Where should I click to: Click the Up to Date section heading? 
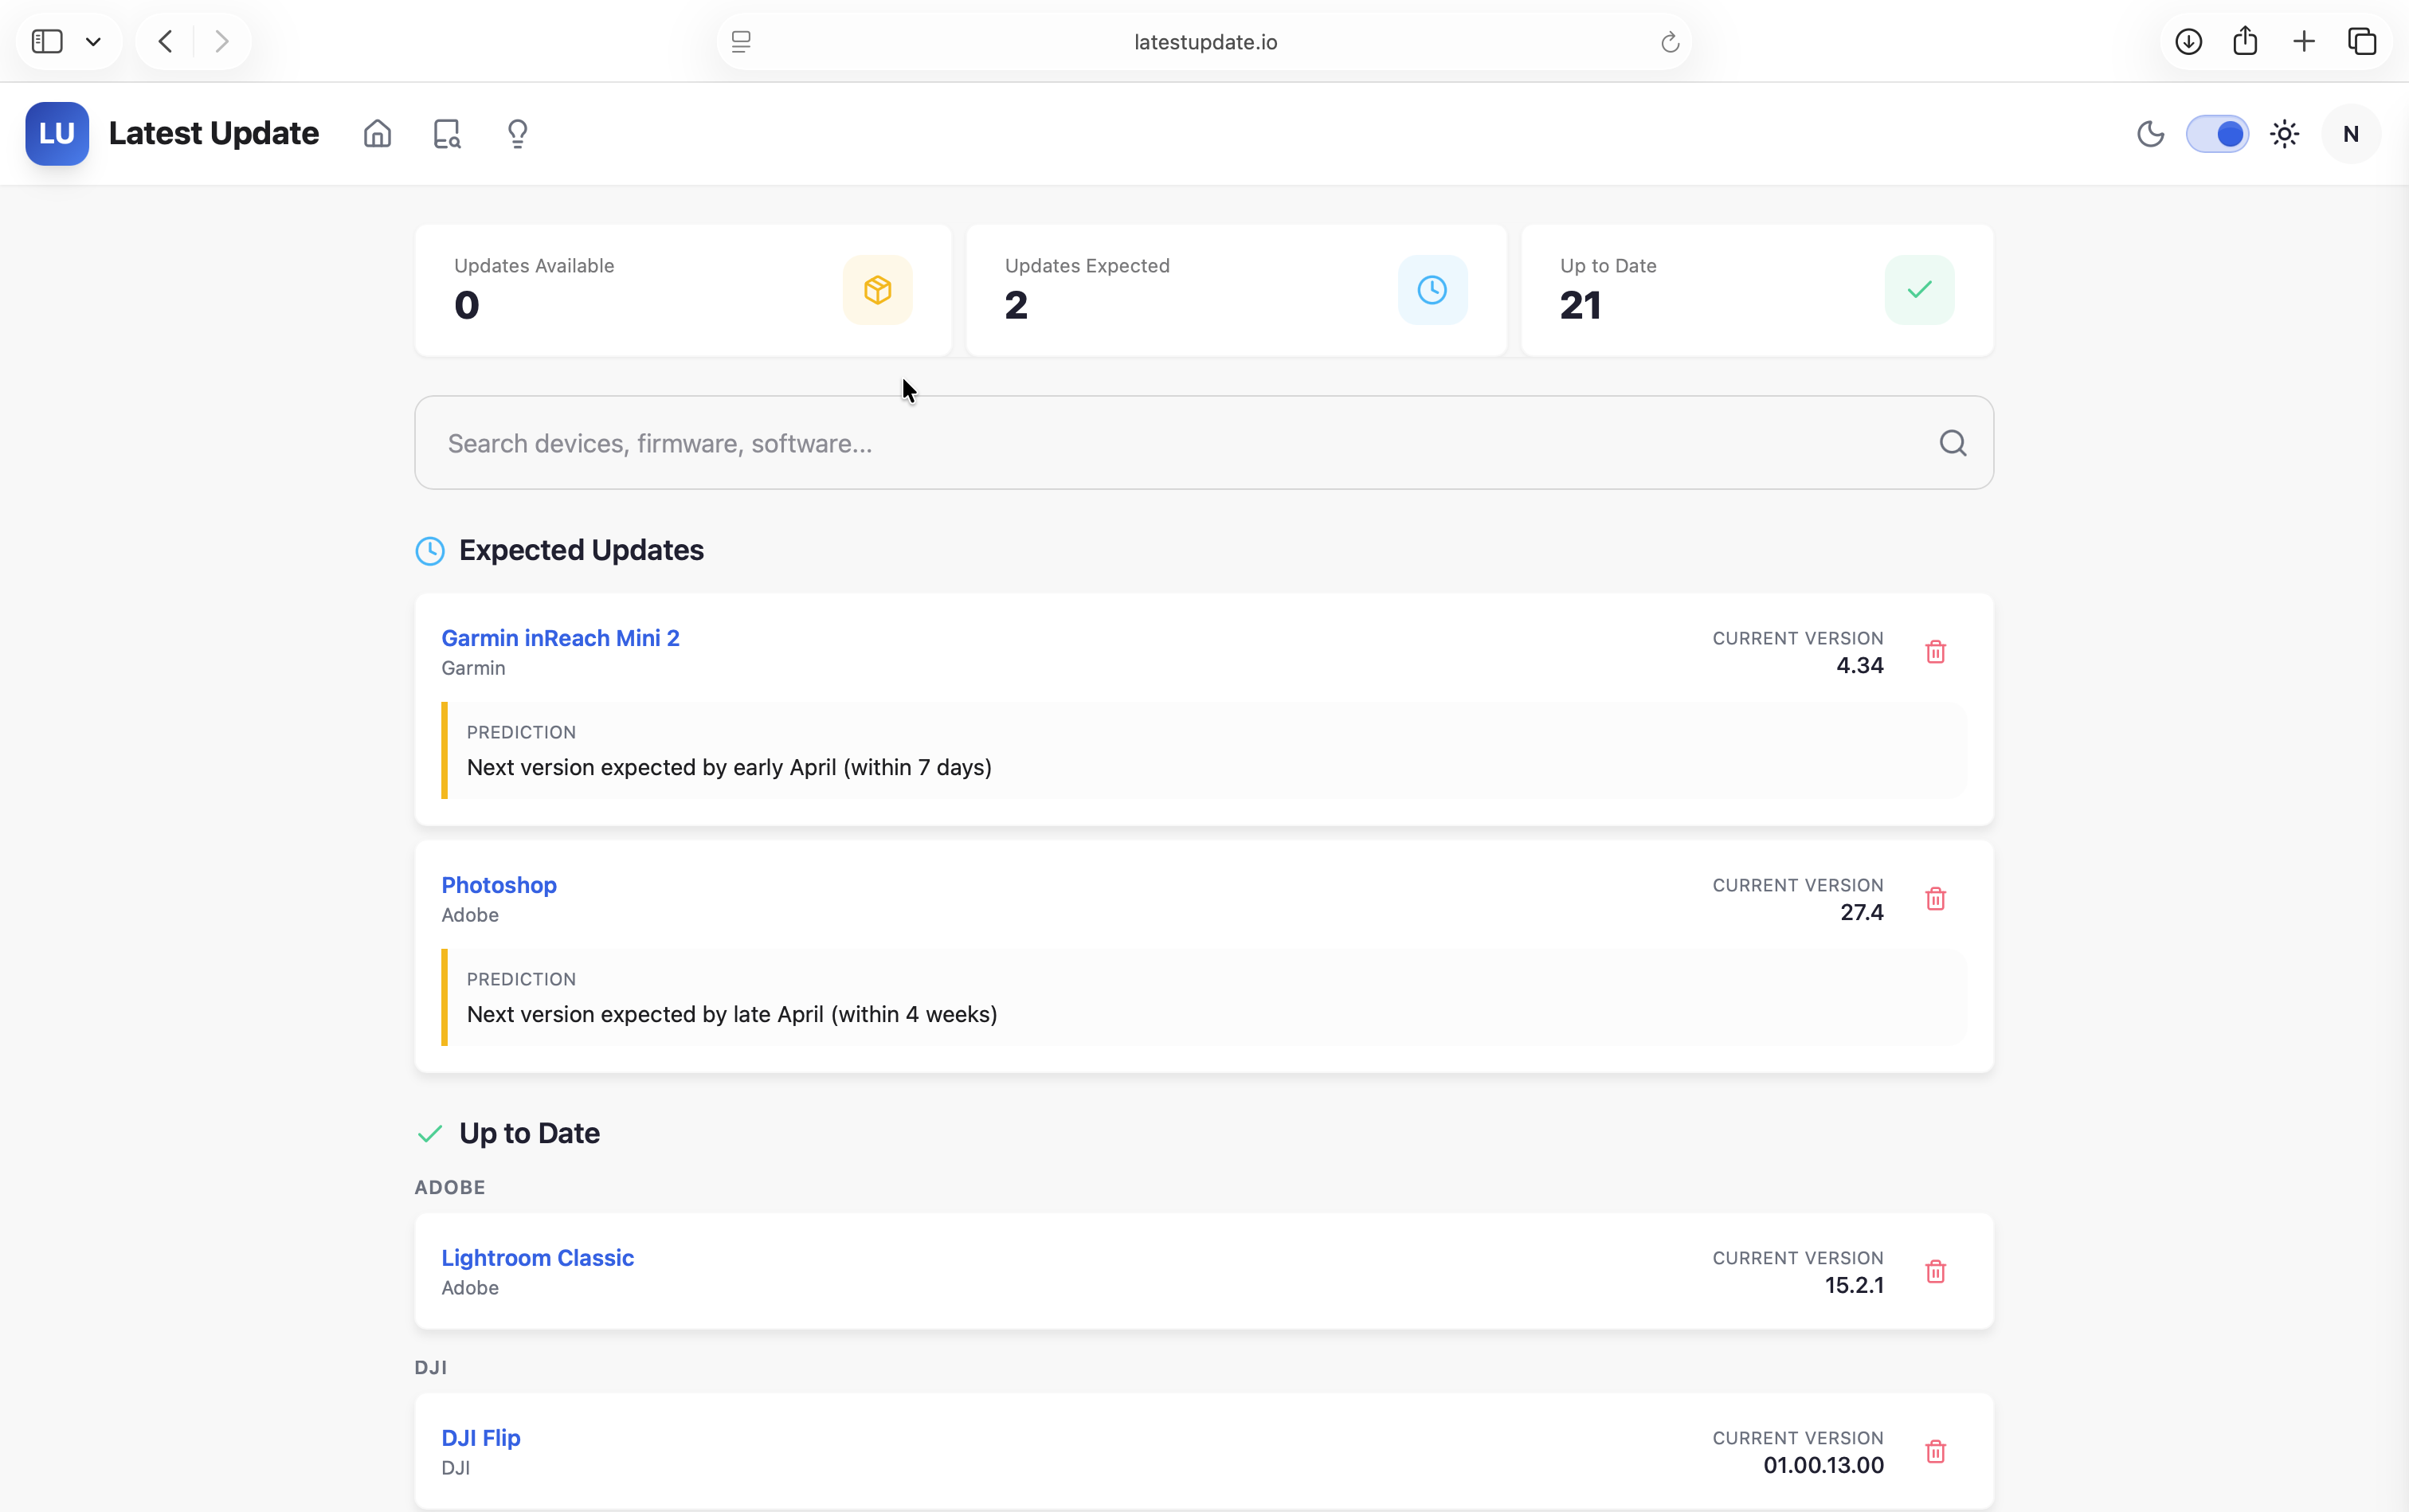tap(529, 1133)
